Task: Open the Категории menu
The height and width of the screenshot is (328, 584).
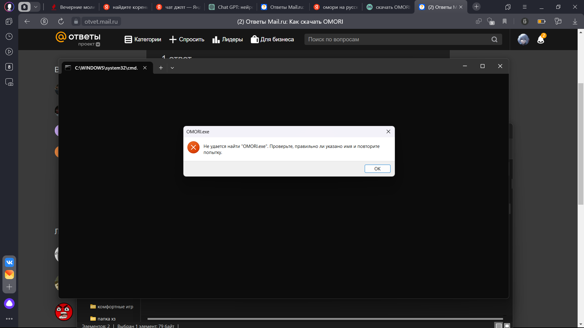Action: pyautogui.click(x=143, y=39)
